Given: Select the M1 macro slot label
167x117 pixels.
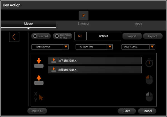Looking at the screenshot, I should (80, 36).
